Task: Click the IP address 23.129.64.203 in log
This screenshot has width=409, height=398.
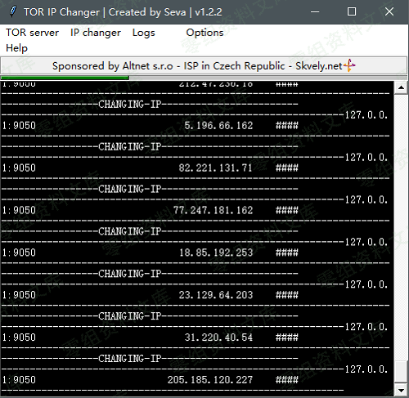Action: tap(216, 295)
